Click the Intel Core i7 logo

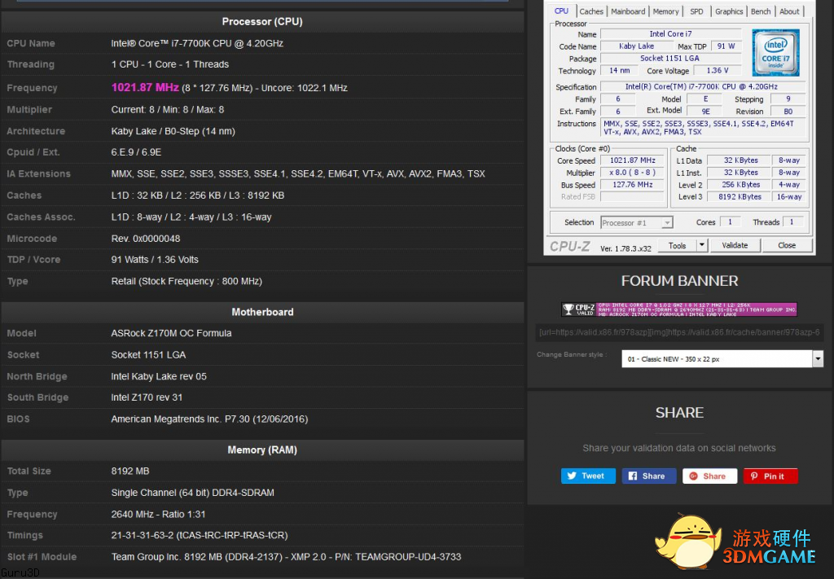click(775, 52)
